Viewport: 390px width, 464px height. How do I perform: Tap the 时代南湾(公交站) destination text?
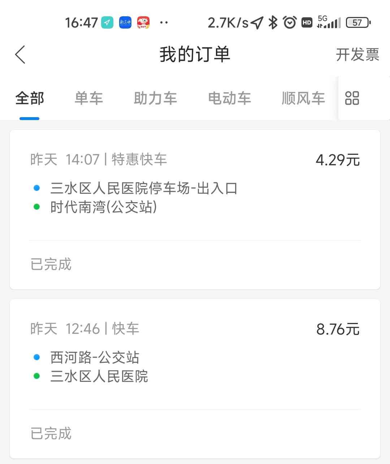(x=104, y=207)
